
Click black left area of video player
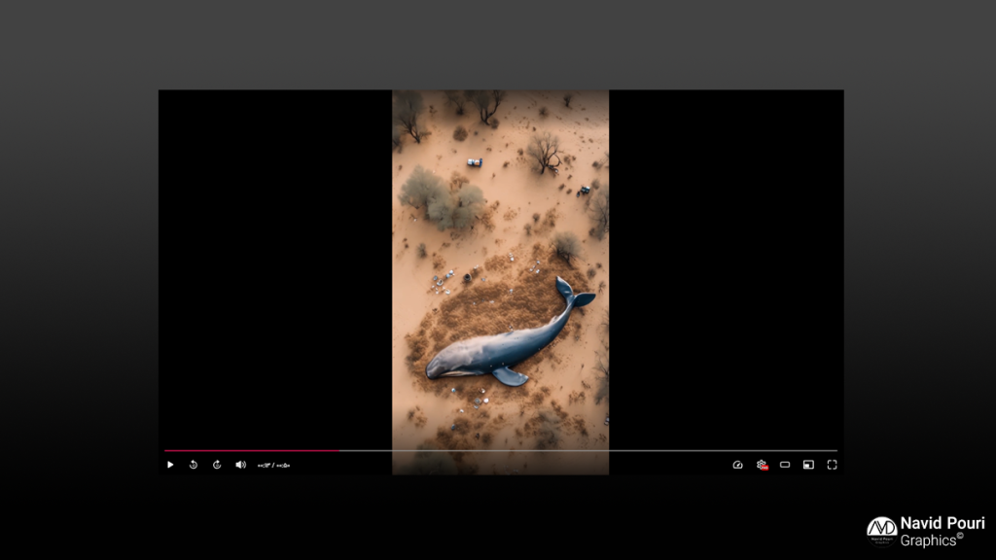coord(275,266)
